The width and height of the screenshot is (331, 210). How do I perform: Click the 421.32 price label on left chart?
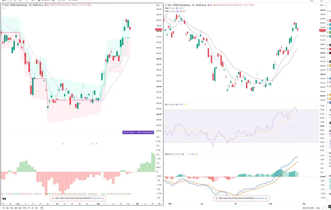point(159,29)
